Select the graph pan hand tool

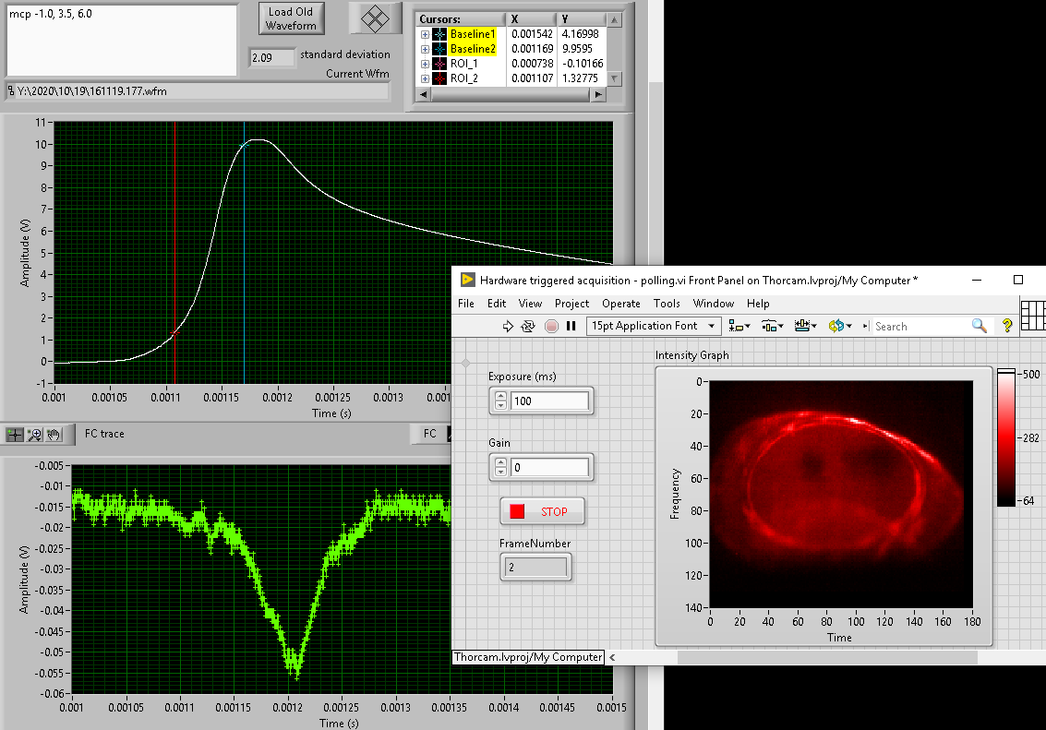coord(54,434)
